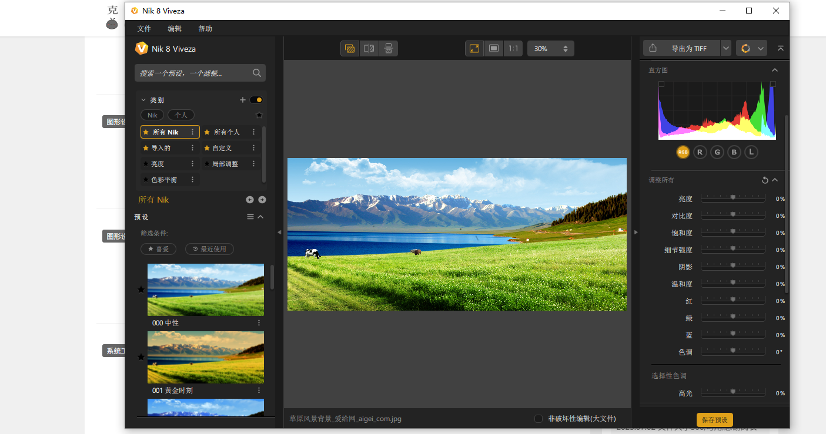Click the 保存预设 button
The height and width of the screenshot is (434, 826).
pyautogui.click(x=714, y=420)
